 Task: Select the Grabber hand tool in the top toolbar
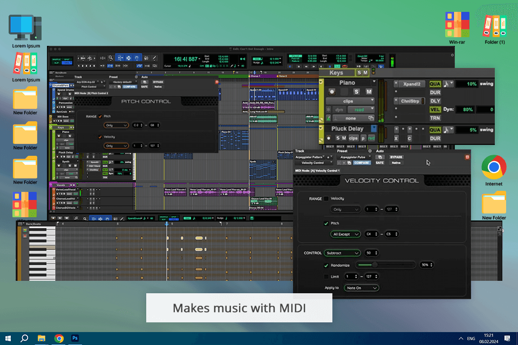[x=137, y=58]
